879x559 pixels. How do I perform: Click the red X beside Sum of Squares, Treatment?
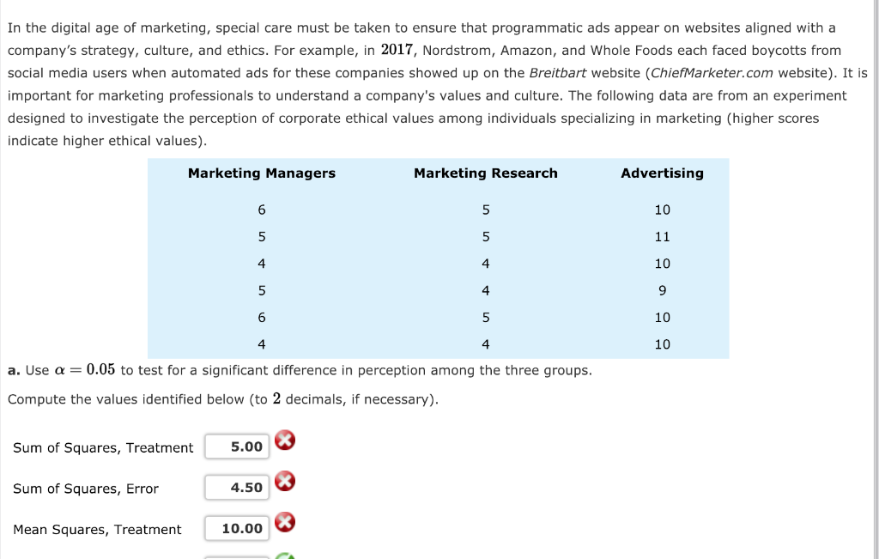point(284,441)
